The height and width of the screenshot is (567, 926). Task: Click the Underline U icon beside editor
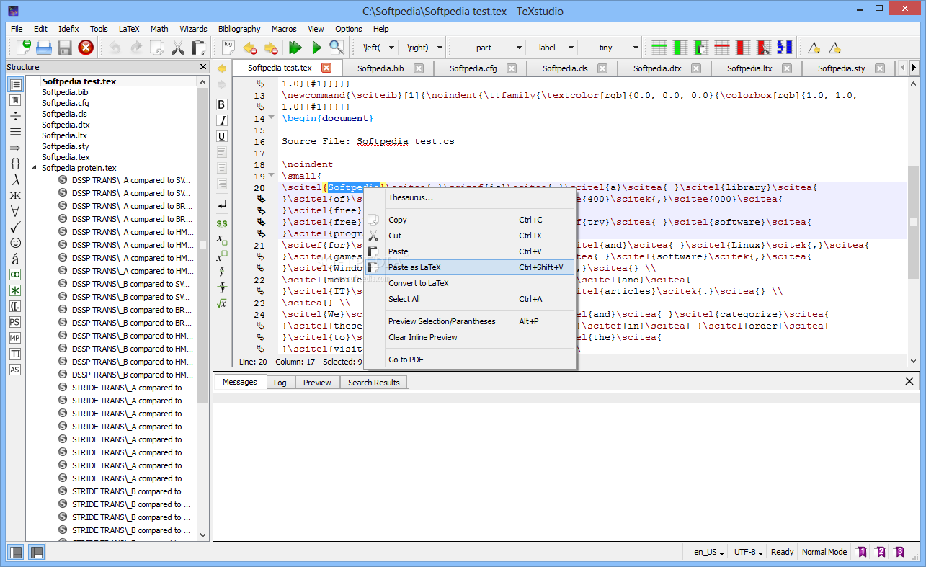click(x=222, y=136)
